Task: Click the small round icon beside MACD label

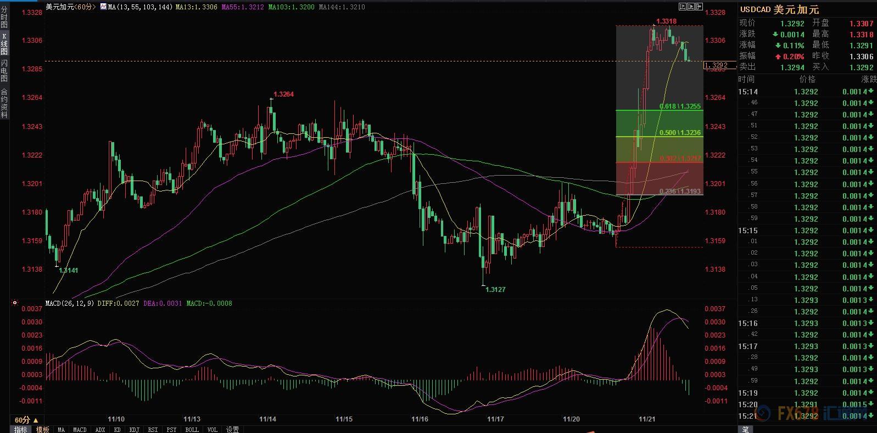Action: click(x=14, y=303)
